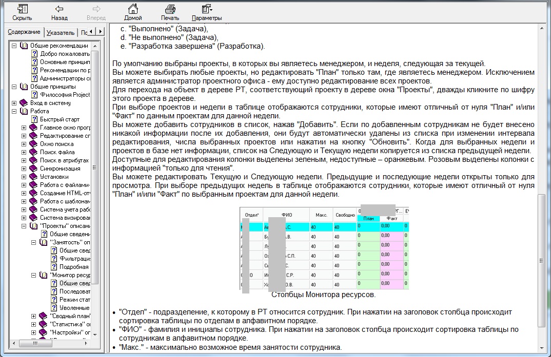Switch to the Содержание tab
Image resolution: width=551 pixels, height=357 pixels.
tap(24, 32)
